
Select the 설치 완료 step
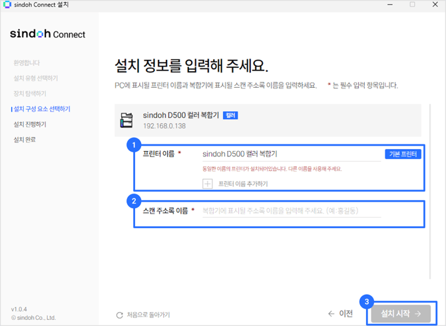click(x=25, y=140)
